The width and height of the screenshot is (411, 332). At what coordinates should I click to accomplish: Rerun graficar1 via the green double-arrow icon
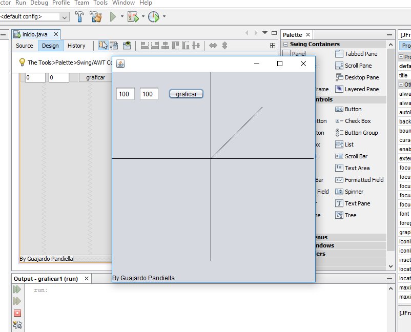(x=16, y=289)
